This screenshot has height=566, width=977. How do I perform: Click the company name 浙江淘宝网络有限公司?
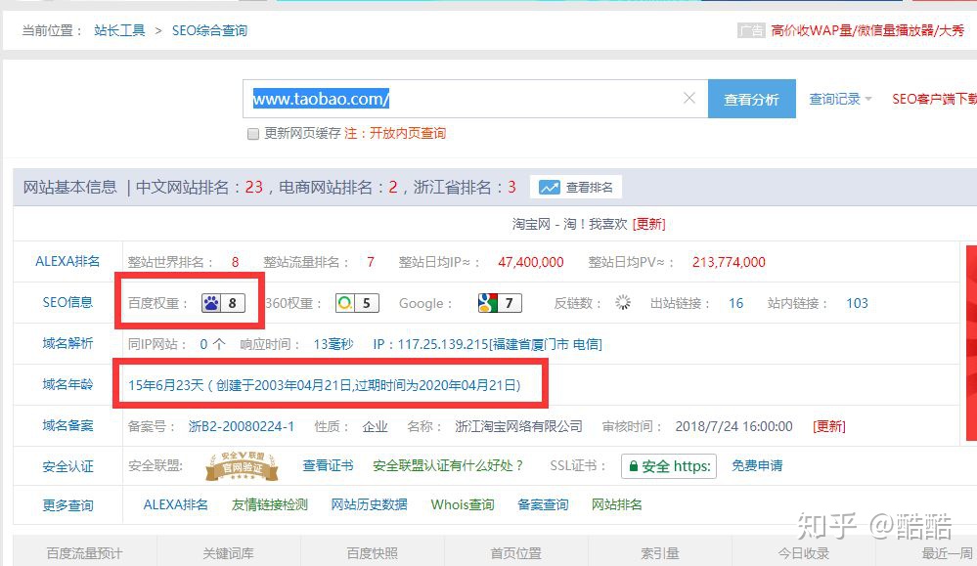tap(518, 426)
